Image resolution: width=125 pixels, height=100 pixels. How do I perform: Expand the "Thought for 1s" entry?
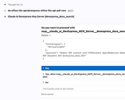pos(15,5)
